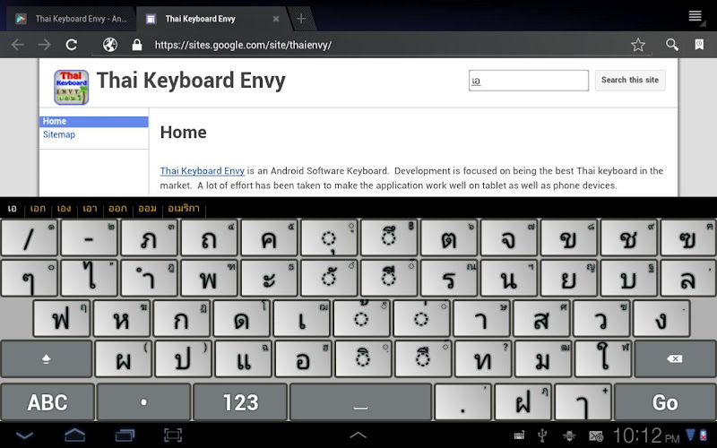The height and width of the screenshot is (448, 717).
Task: Tap the Go key
Action: 665,402
